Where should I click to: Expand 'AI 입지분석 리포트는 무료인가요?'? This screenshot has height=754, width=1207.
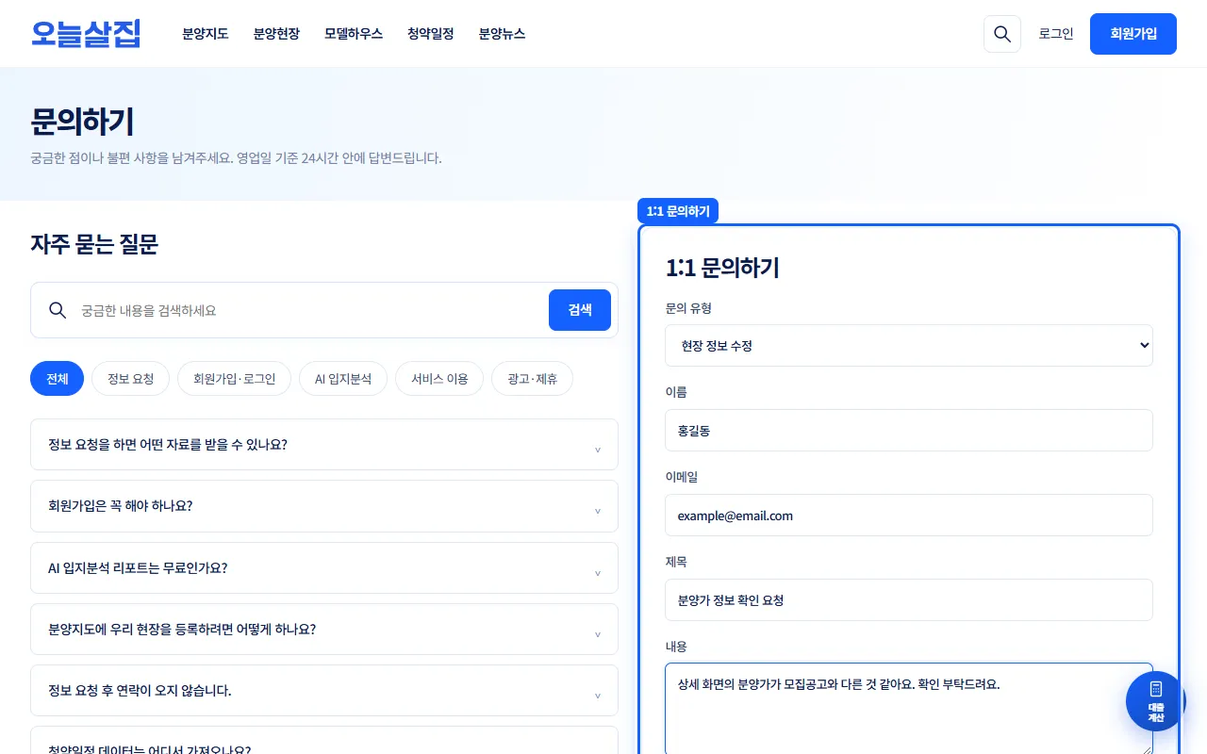point(324,568)
